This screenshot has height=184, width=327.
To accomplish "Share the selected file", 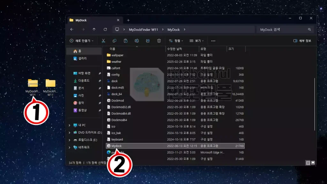I will [148, 41].
